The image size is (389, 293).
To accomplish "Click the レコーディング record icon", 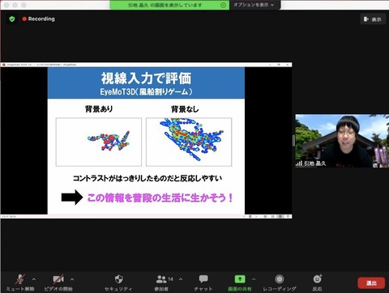I will tap(280, 279).
